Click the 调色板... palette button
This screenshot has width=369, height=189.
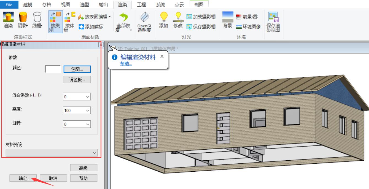77,80
